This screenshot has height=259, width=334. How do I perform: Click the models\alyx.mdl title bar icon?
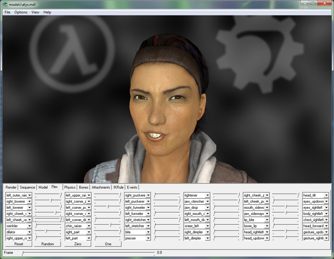[x=5, y=4]
